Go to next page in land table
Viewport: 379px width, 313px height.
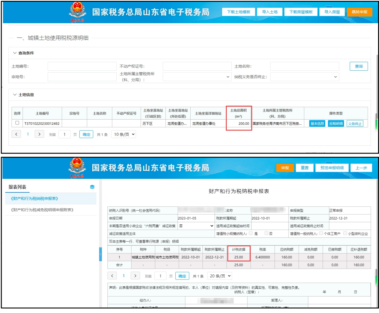(x=39, y=134)
